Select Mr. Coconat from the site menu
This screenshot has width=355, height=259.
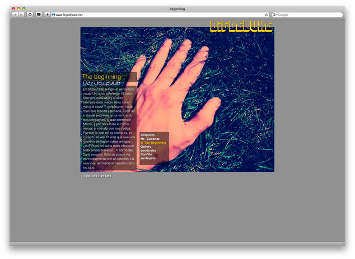pyautogui.click(x=150, y=139)
